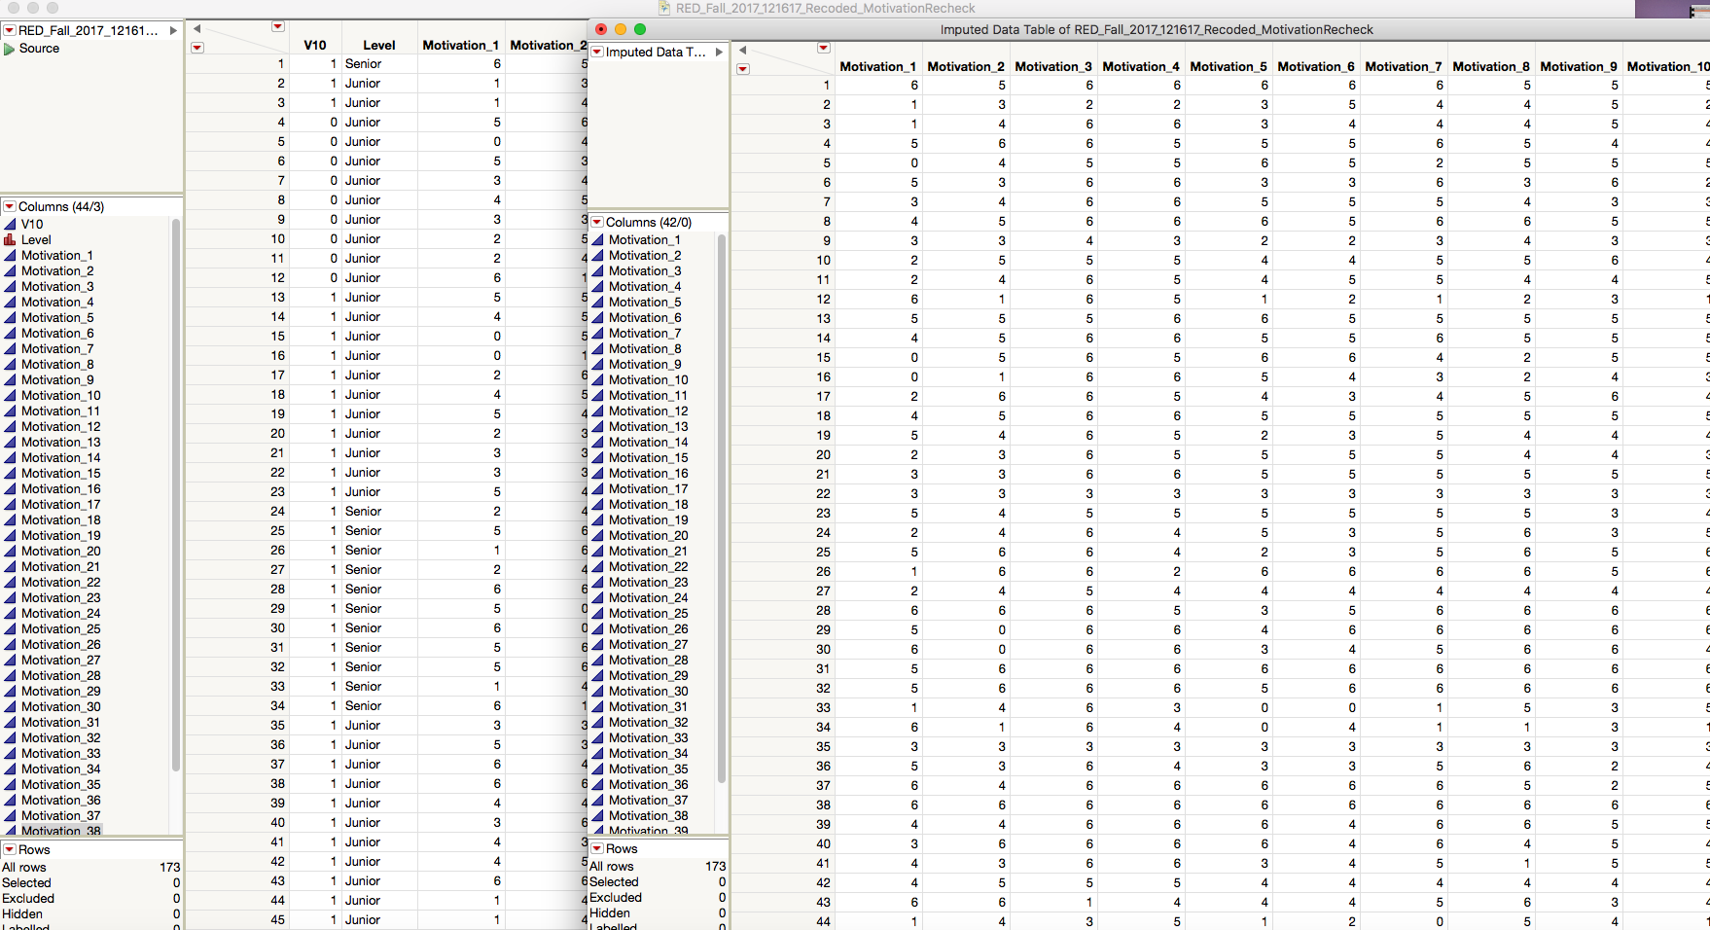The width and height of the screenshot is (1710, 930).
Task: Expand the gray arrow beside RED_Fall_2017 table name
Action: pyautogui.click(x=173, y=30)
